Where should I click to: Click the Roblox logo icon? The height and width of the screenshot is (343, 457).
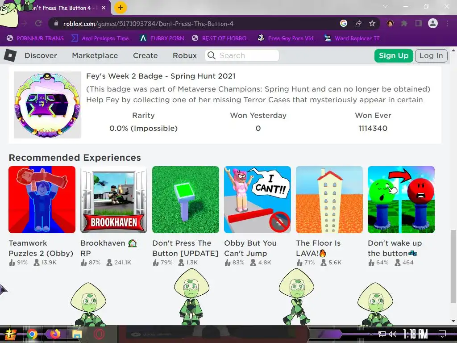[x=10, y=55]
